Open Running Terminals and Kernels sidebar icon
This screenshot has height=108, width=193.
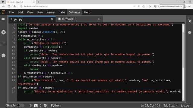3,32
